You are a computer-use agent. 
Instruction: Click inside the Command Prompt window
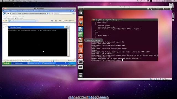[38, 42]
